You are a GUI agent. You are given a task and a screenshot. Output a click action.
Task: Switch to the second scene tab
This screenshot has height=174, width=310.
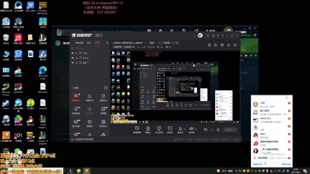89,43
